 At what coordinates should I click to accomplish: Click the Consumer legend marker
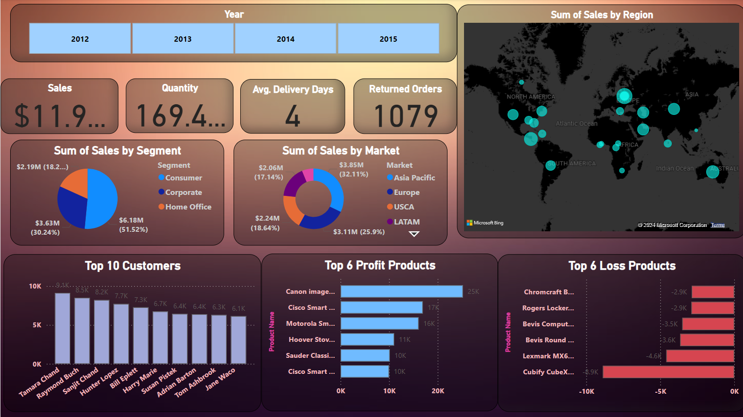(162, 178)
